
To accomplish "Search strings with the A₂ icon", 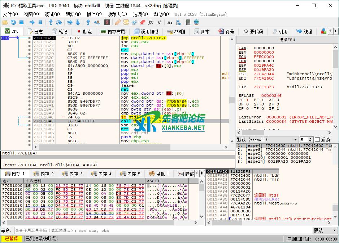I will (x=170, y=22).
